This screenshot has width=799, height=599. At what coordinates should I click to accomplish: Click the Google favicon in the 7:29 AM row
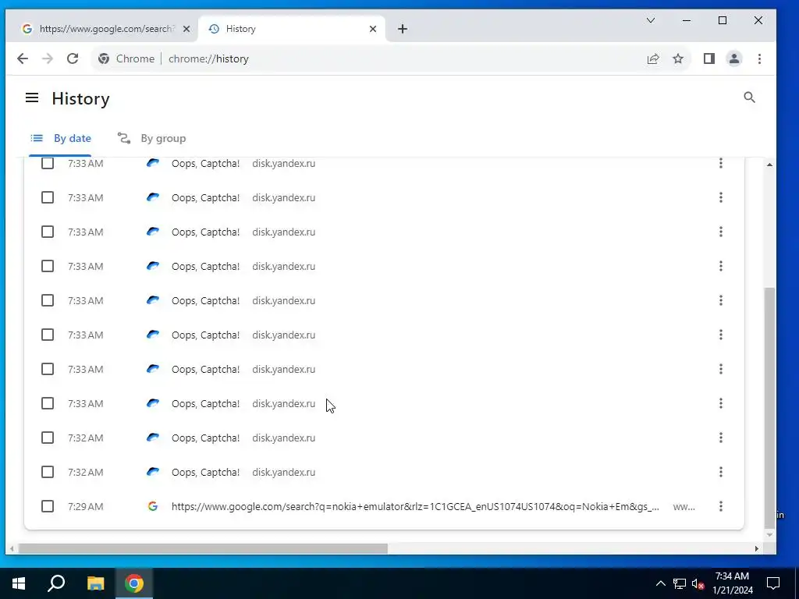click(152, 506)
